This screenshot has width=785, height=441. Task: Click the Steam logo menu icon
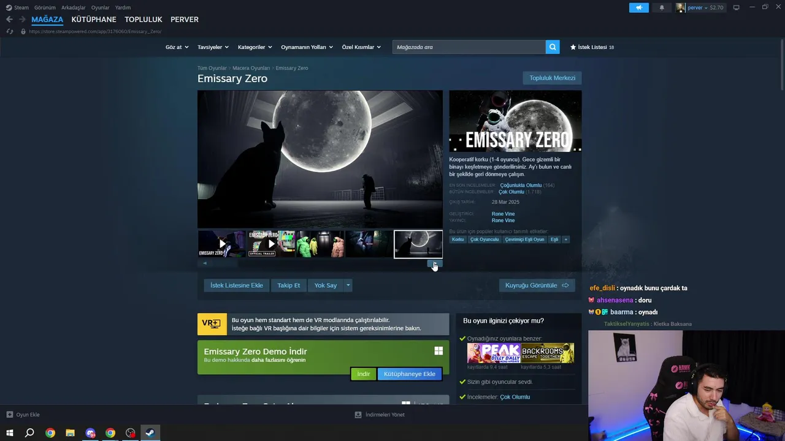click(9, 7)
